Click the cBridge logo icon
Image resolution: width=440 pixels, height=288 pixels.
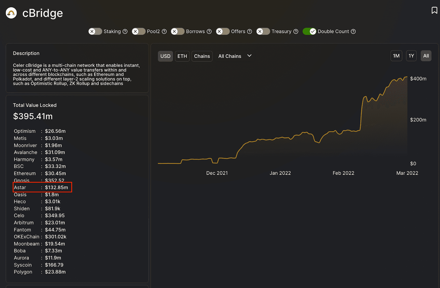(11, 13)
